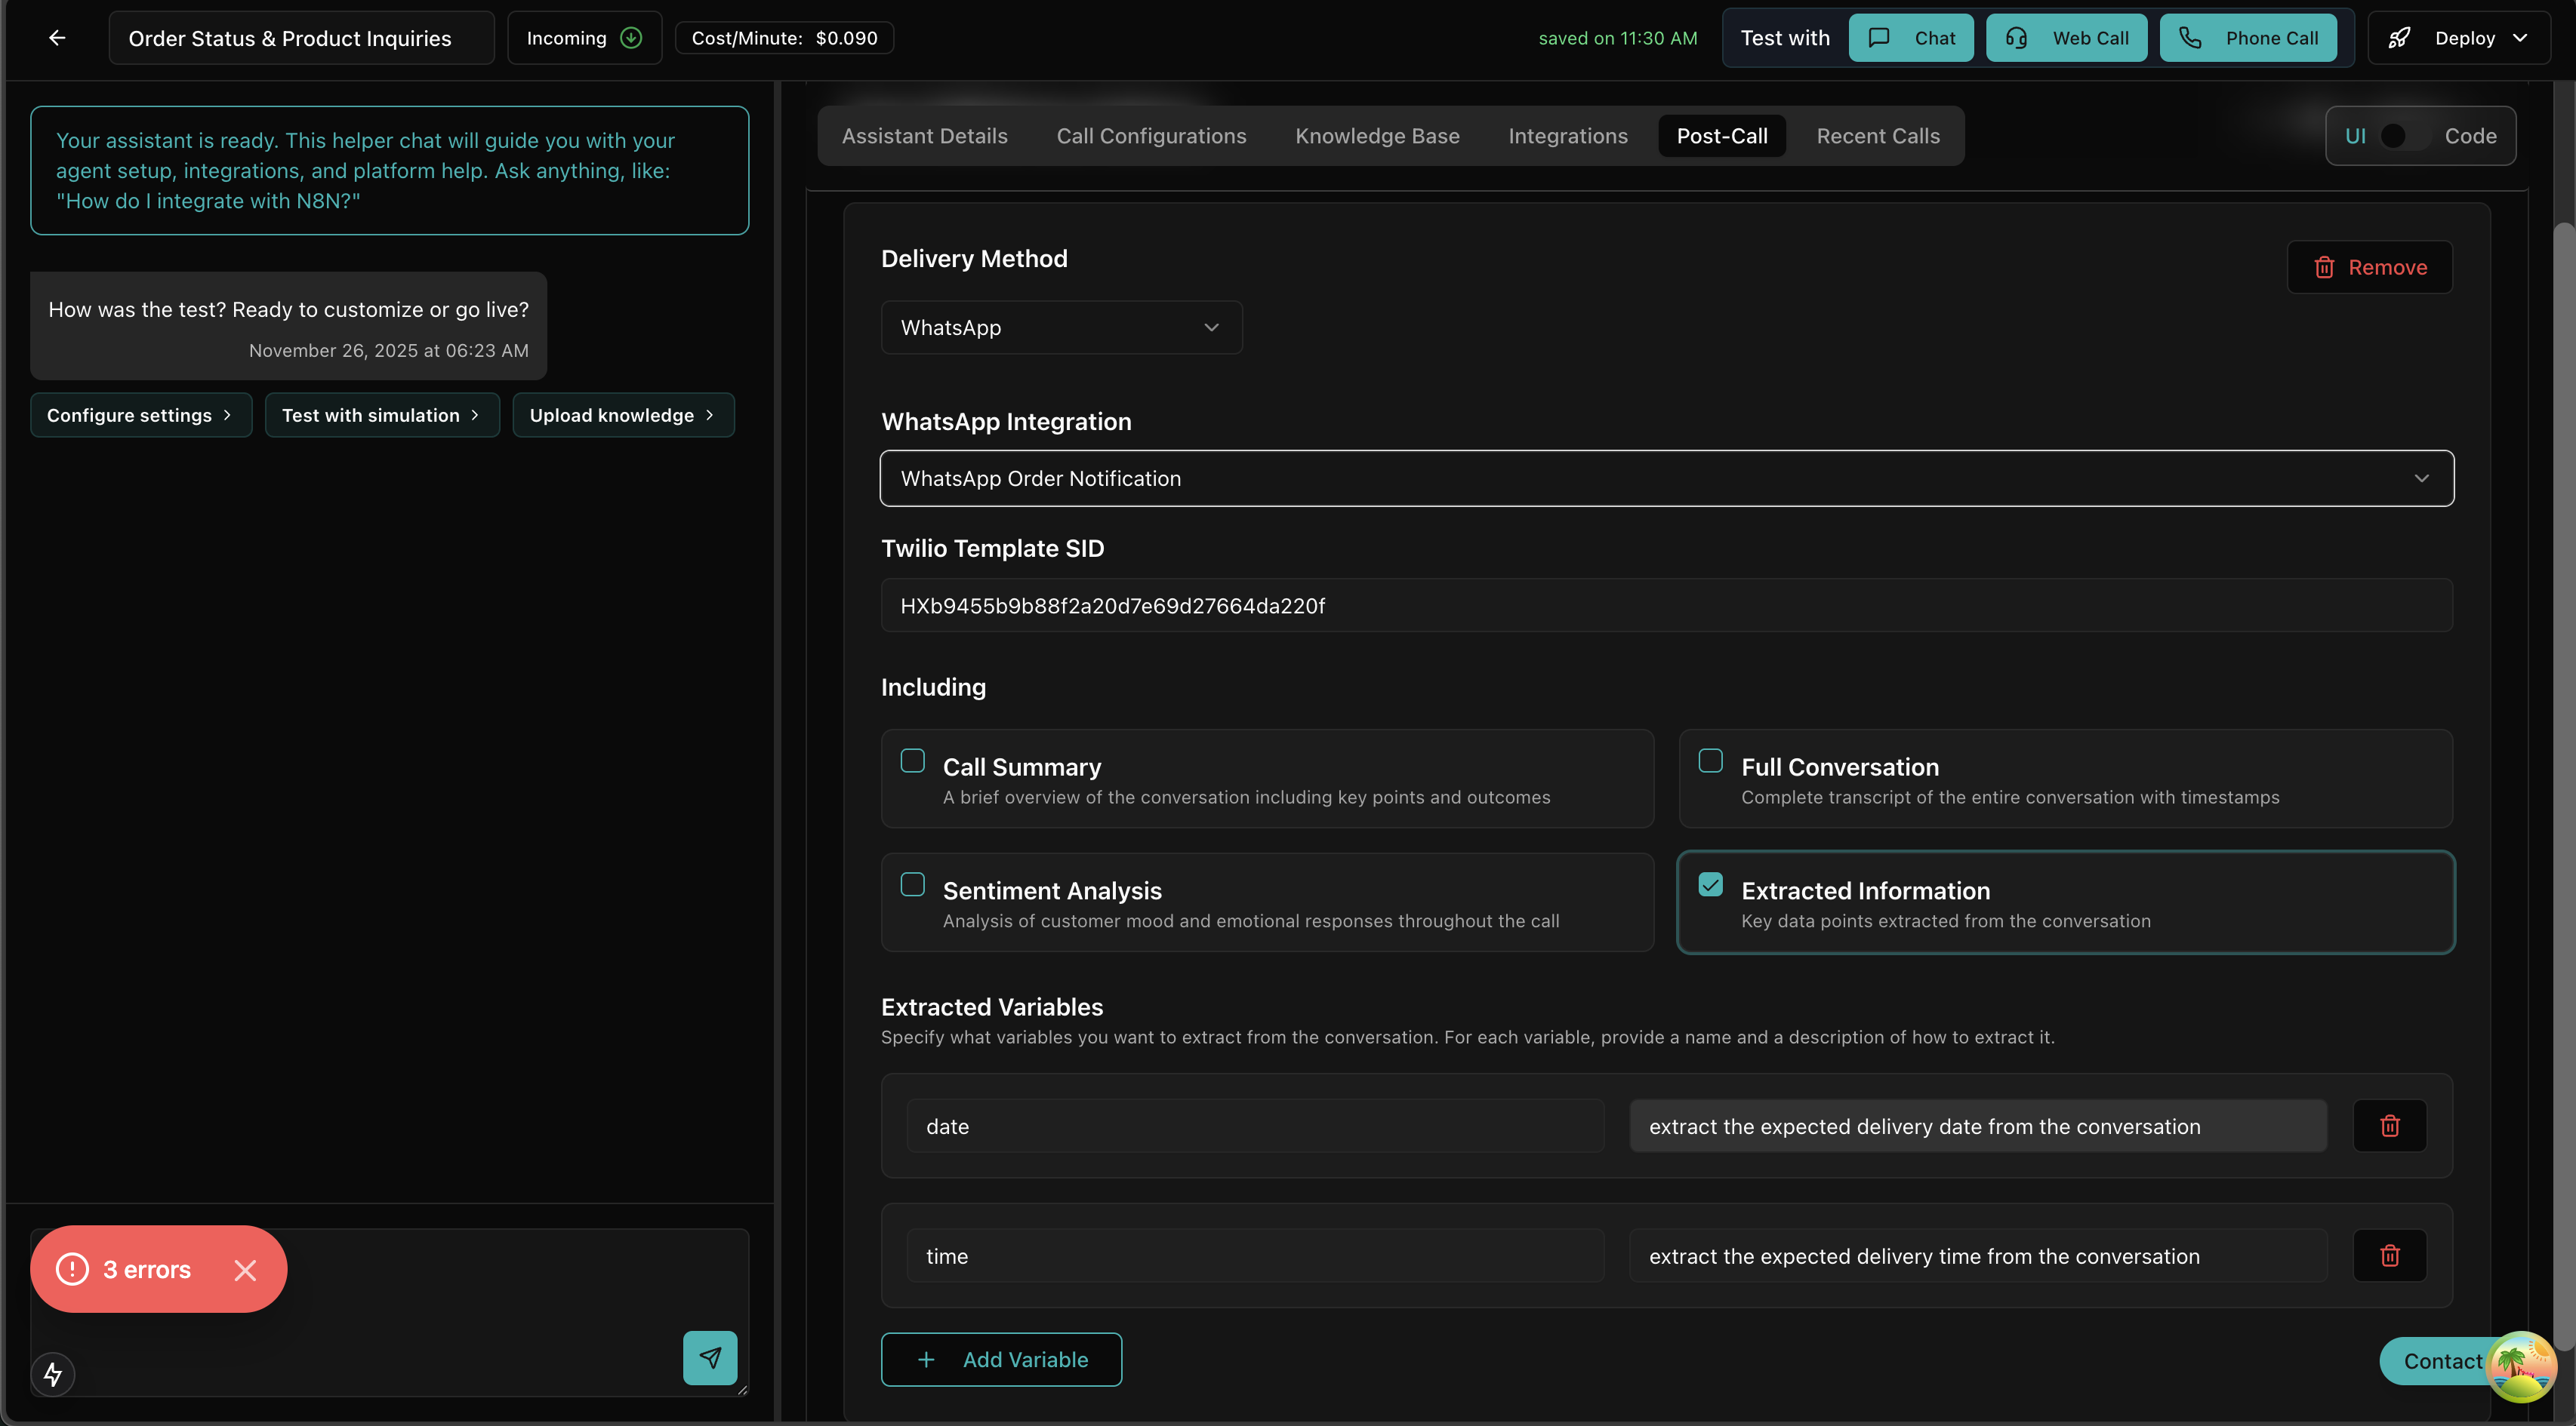Screen dimensions: 2576x1426
Task: Open the Recent Calls tab
Action: coord(1877,136)
